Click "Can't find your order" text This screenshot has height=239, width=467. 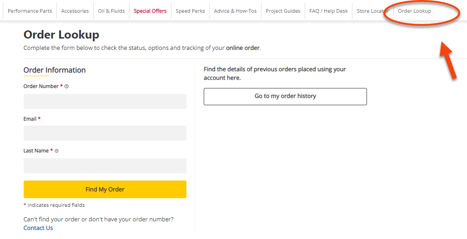tap(99, 219)
